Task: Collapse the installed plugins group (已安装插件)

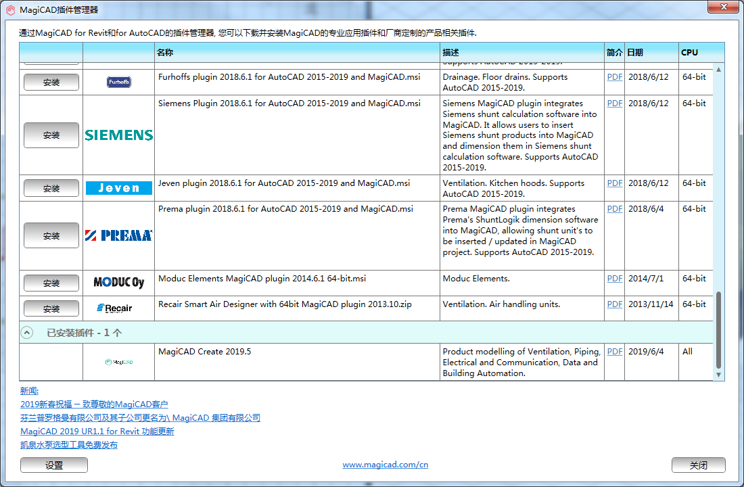Action: pos(27,333)
